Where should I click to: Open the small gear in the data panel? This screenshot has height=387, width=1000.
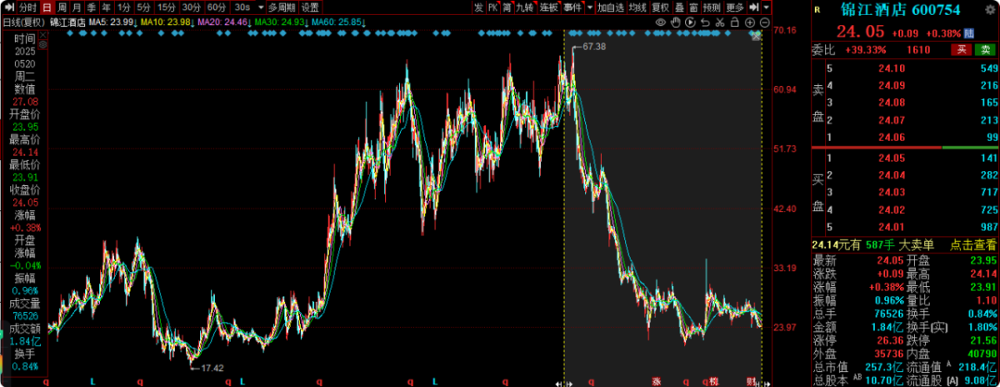pyautogui.click(x=43, y=44)
